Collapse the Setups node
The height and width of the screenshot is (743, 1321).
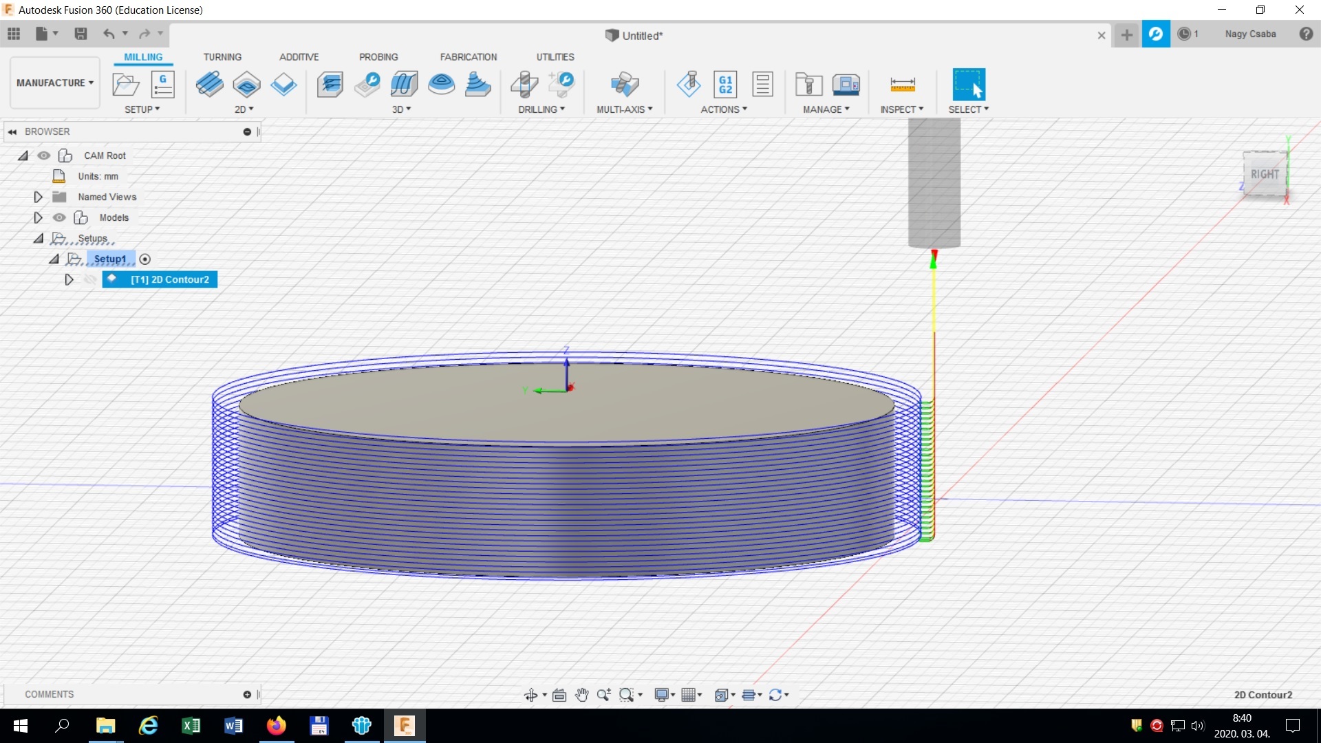[39, 238]
